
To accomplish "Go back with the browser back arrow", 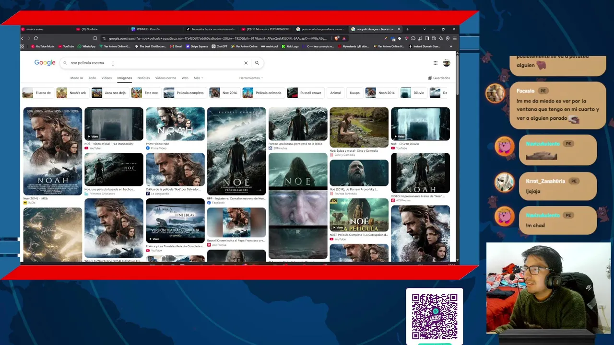I will (x=22, y=38).
